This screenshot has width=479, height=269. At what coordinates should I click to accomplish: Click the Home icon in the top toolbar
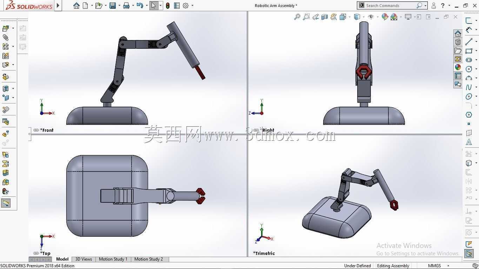pos(76,6)
